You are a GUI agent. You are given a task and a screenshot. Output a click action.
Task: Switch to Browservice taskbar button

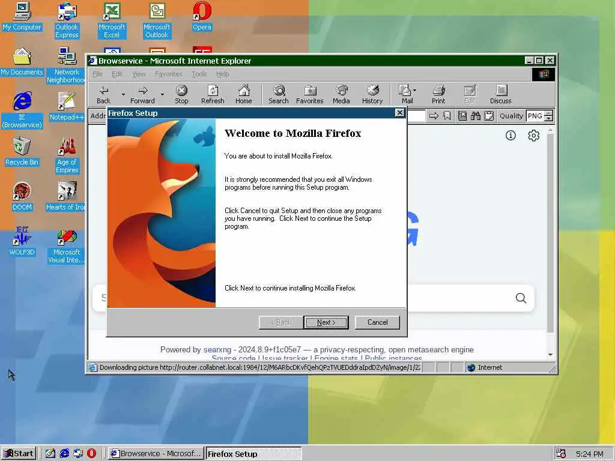156,454
